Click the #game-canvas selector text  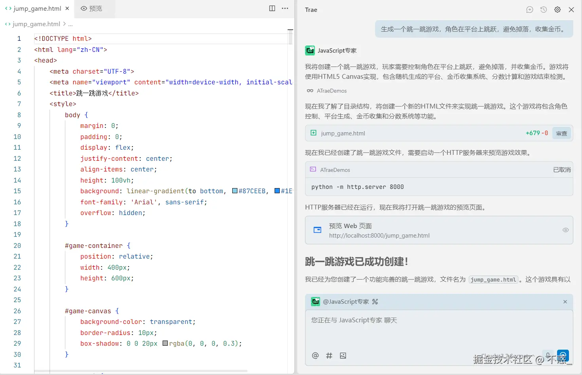[88, 311]
